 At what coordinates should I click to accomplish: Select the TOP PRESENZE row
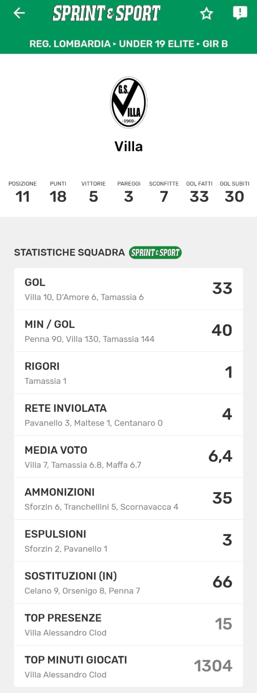(128, 624)
